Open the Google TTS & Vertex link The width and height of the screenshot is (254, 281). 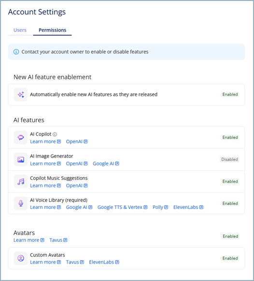point(122,207)
